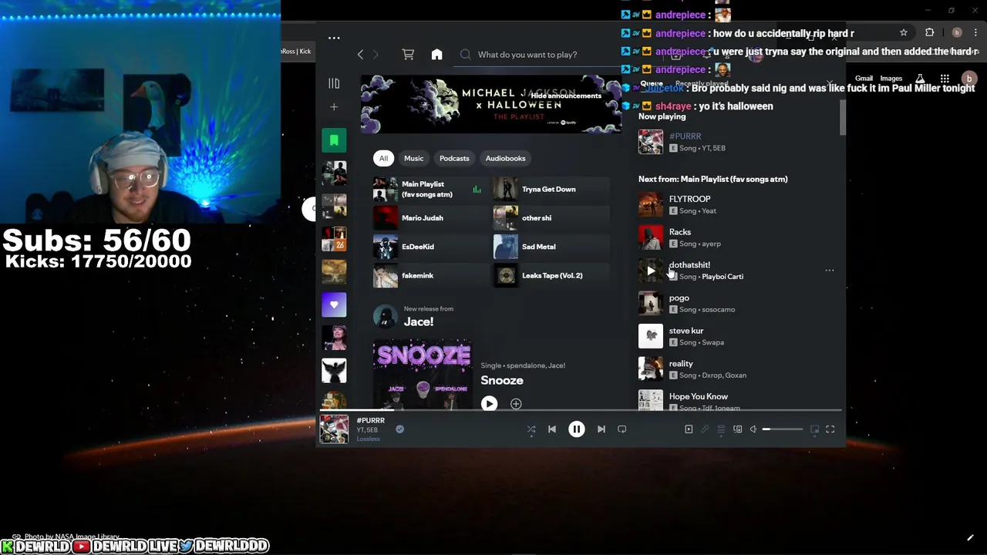987x555 pixels.
Task: Select reality by Dxrop, Goxan in queue
Action: (733, 369)
